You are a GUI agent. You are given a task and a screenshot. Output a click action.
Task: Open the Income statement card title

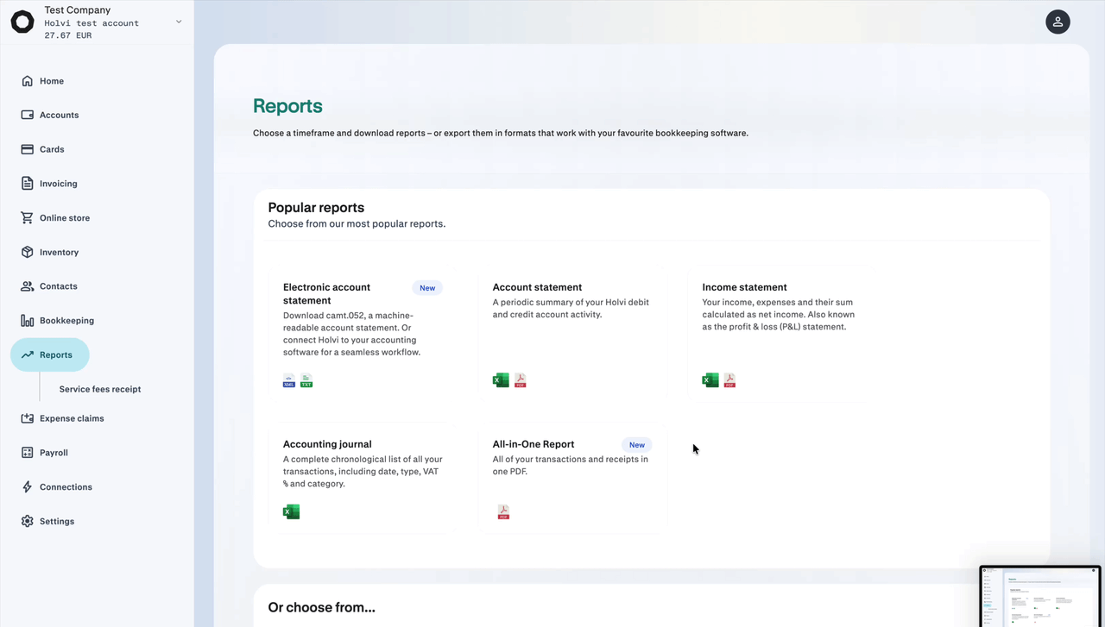click(744, 287)
